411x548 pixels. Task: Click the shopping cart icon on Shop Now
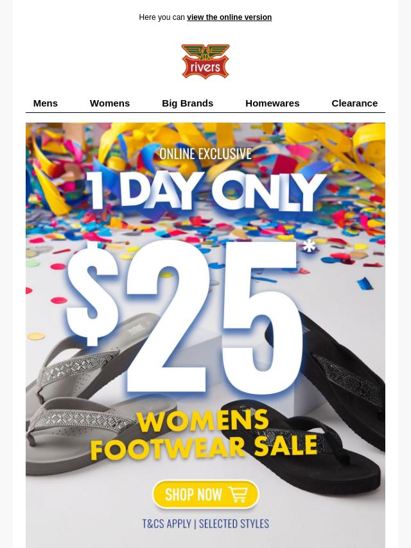238,495
